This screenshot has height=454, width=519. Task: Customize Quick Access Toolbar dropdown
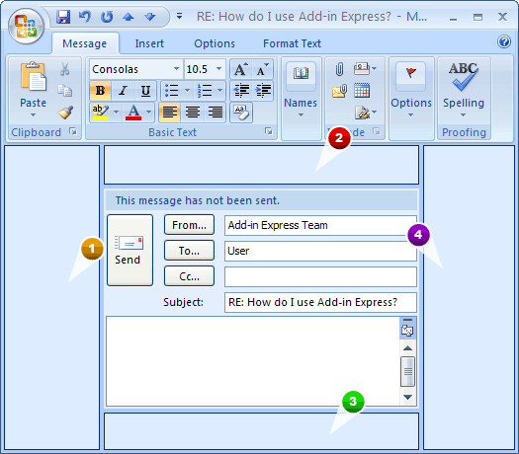(179, 16)
